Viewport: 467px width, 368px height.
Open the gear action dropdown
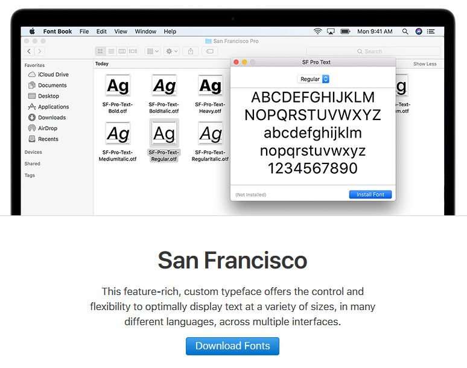[x=171, y=51]
